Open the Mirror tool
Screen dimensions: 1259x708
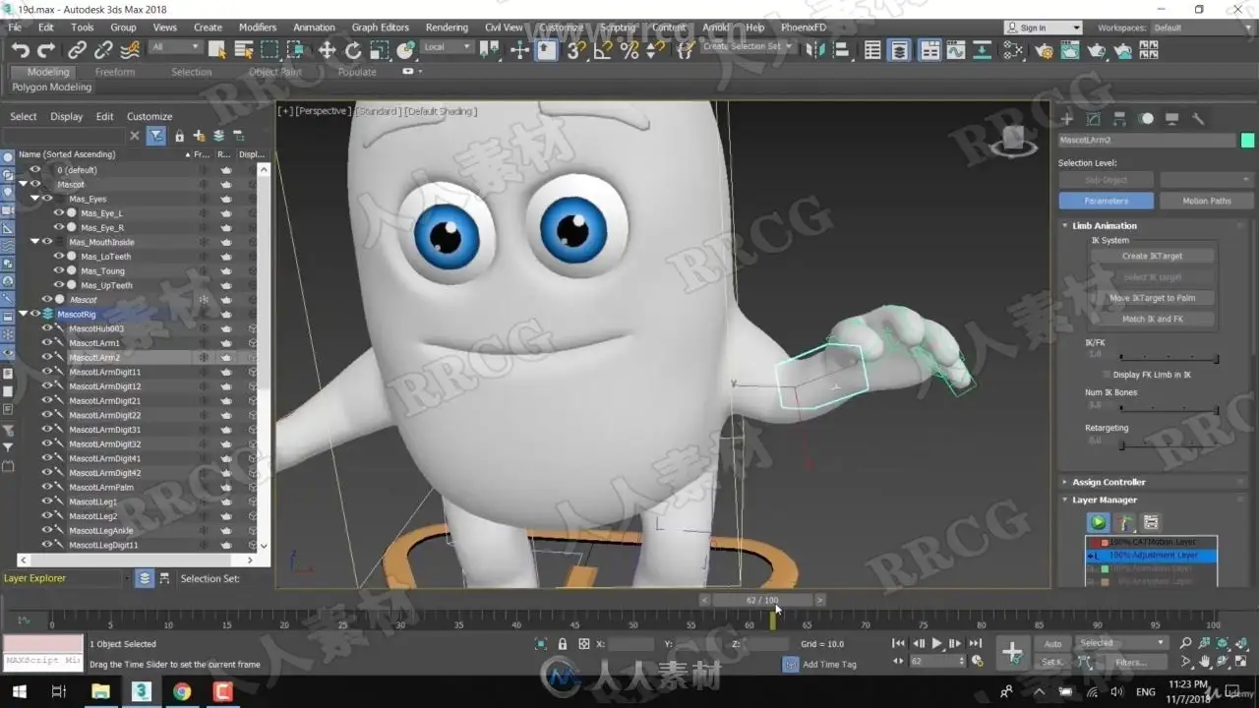[x=815, y=50]
